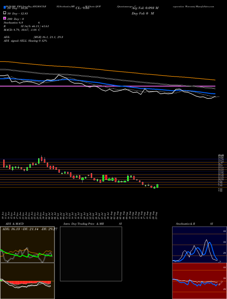
Task: Click the thick blue 20 Day EMA line
Action: point(108,84)
